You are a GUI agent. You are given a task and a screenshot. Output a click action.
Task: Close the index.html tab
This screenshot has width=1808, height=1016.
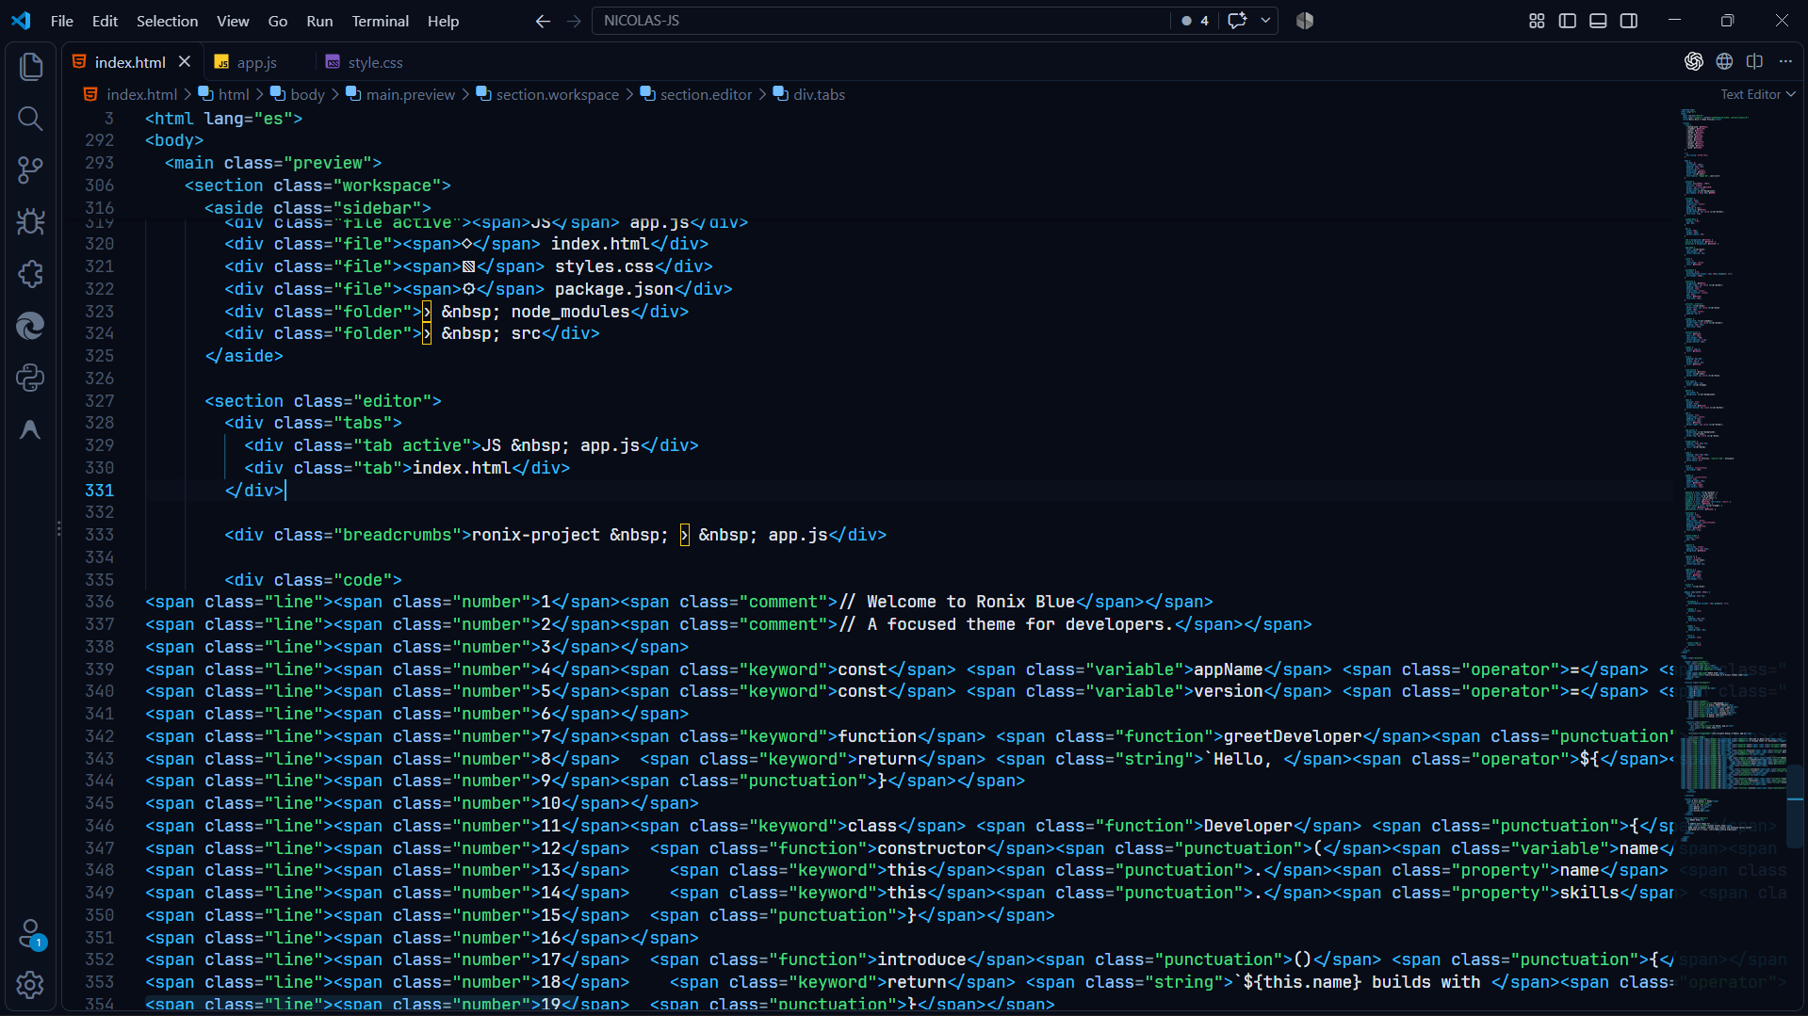pos(185,61)
